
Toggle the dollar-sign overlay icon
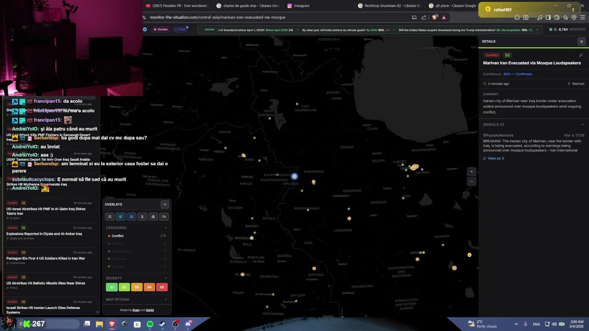(142, 217)
